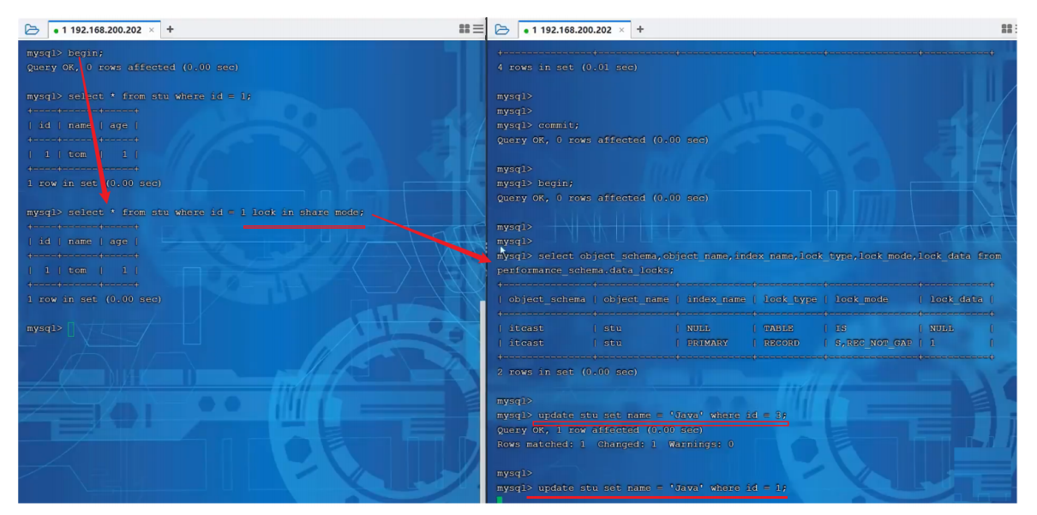Click the lock_type column header
The image size is (1037, 515).
(790, 299)
